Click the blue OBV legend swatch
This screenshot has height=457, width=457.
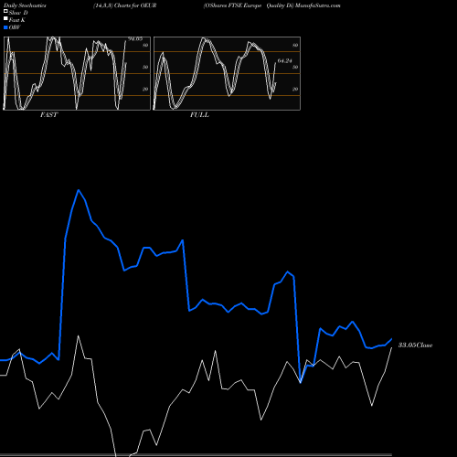pos(5,27)
